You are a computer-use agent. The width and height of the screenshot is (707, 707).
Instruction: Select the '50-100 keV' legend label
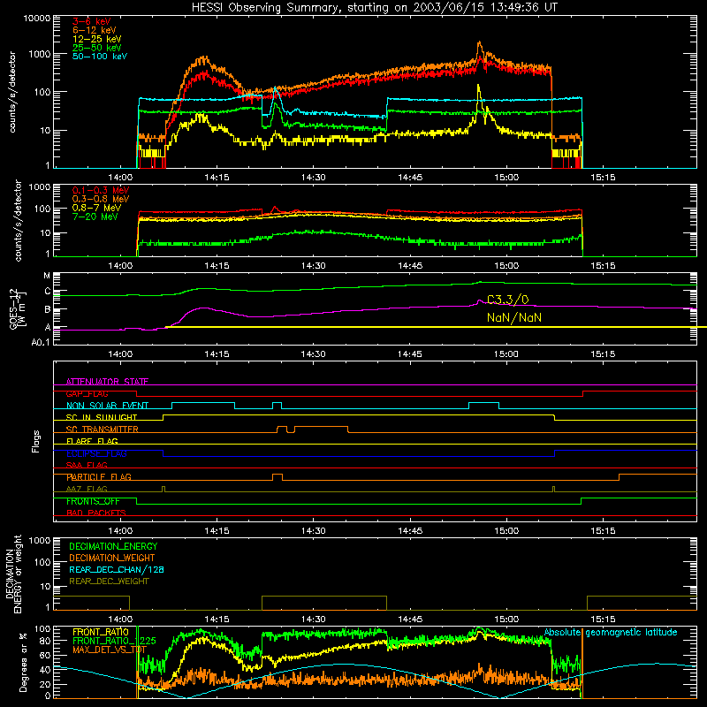[x=100, y=57]
